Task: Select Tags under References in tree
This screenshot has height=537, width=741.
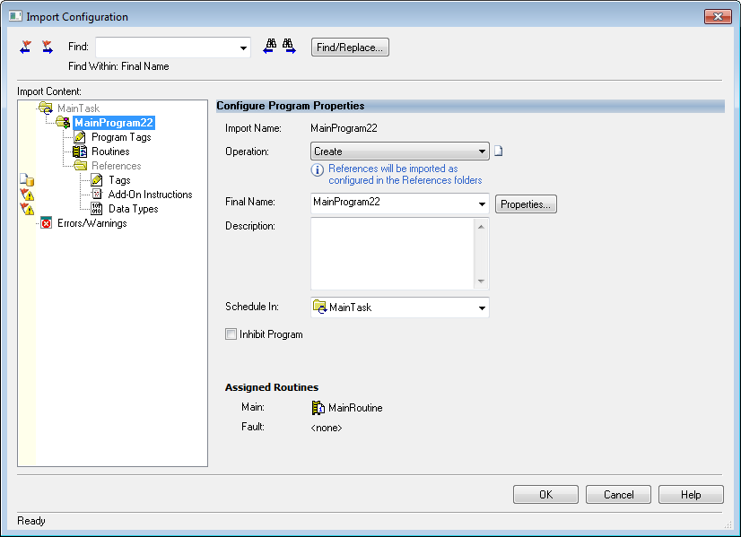Action: pos(119,180)
